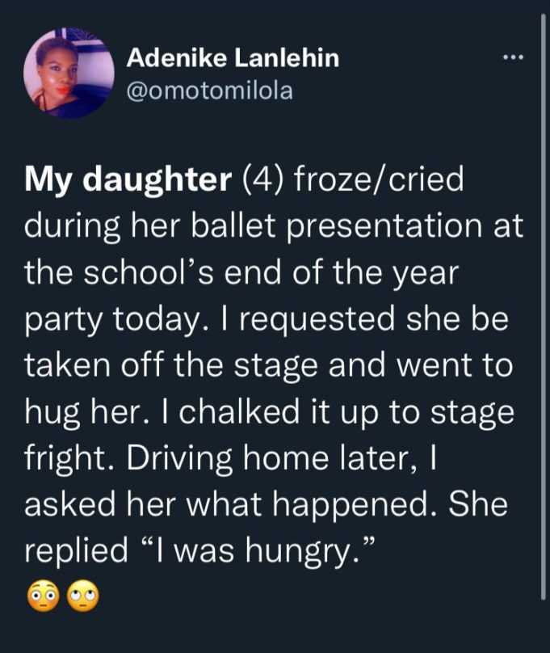Click the words "school's end of the year"
This screenshot has height=653, width=550.
(x=271, y=274)
